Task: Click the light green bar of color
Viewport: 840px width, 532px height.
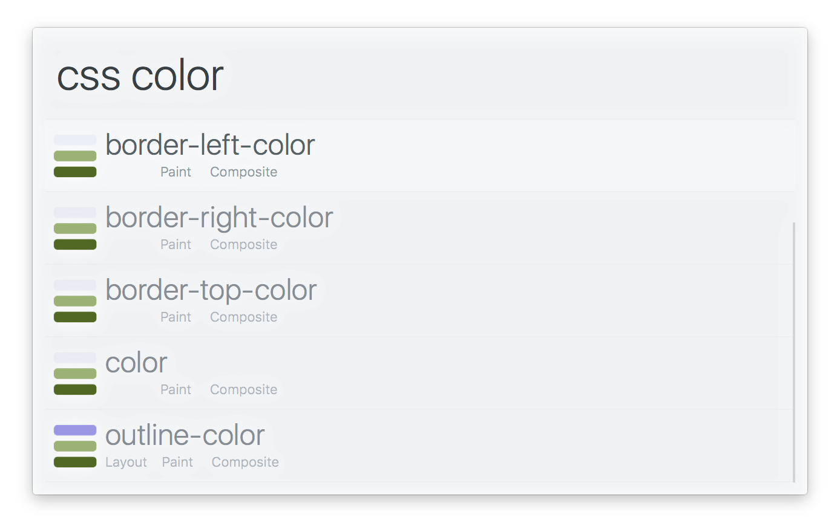Action: (x=75, y=374)
